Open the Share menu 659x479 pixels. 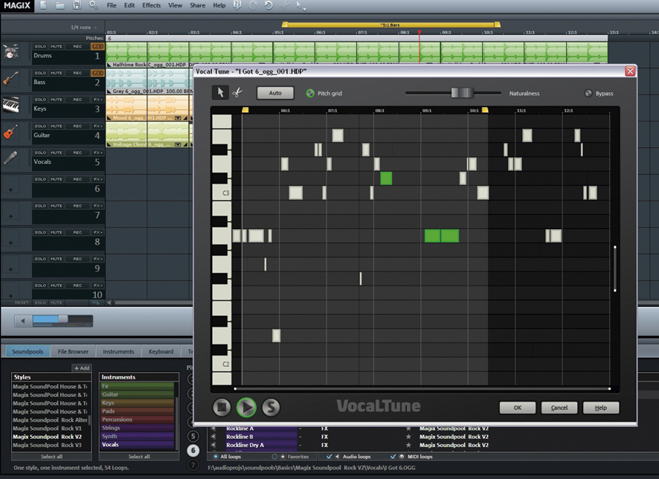coord(198,5)
